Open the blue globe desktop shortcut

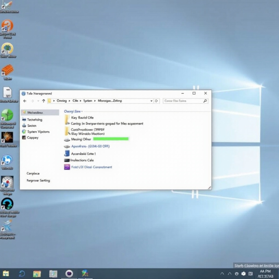tap(7, 160)
